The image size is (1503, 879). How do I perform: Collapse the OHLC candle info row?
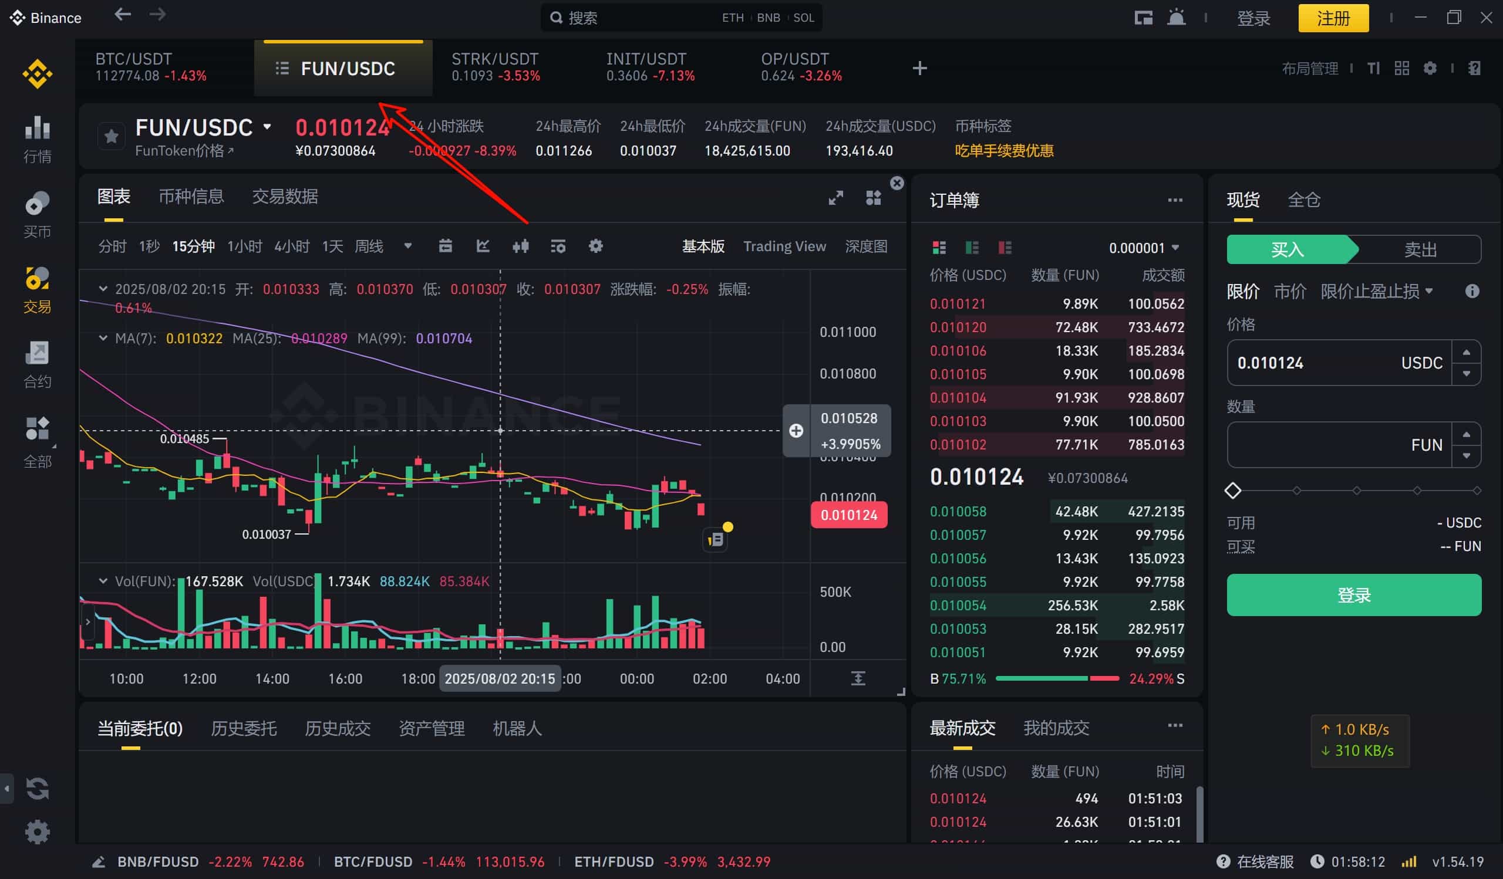pos(103,289)
